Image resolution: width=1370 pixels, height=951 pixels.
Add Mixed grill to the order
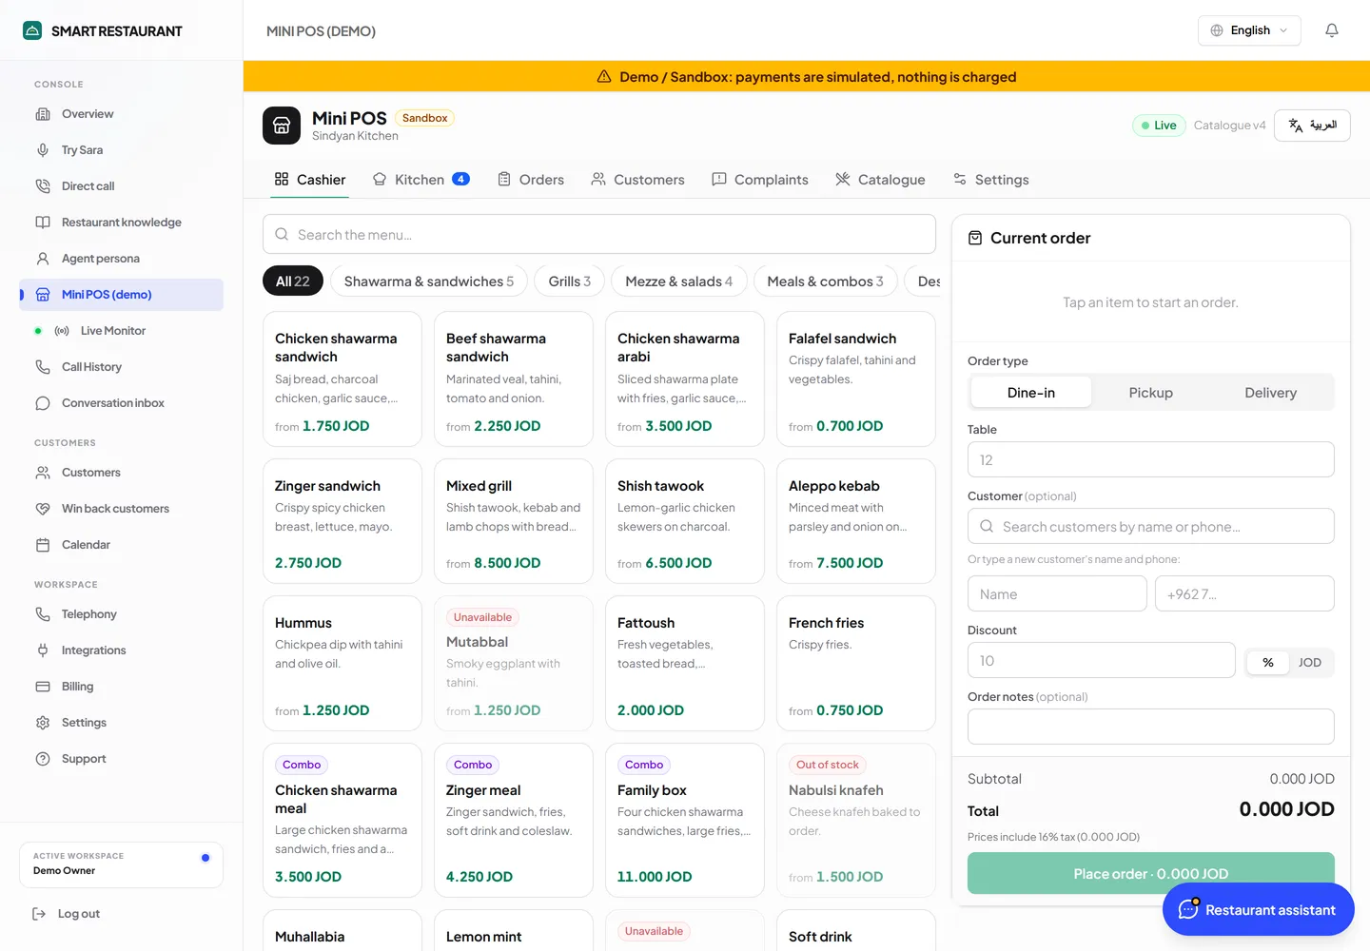(514, 521)
